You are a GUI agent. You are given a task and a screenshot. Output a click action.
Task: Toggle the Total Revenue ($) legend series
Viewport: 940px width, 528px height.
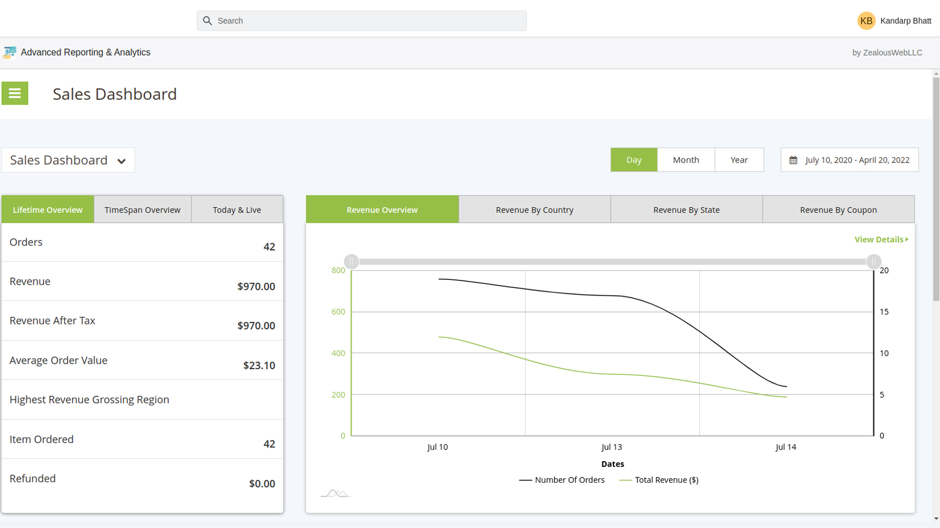[x=659, y=480]
